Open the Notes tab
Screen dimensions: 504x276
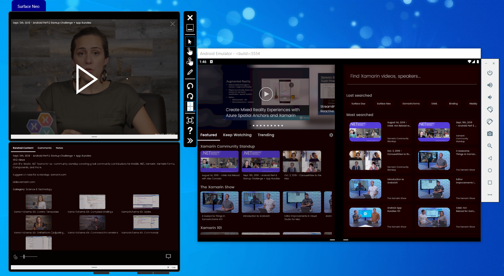(x=59, y=148)
